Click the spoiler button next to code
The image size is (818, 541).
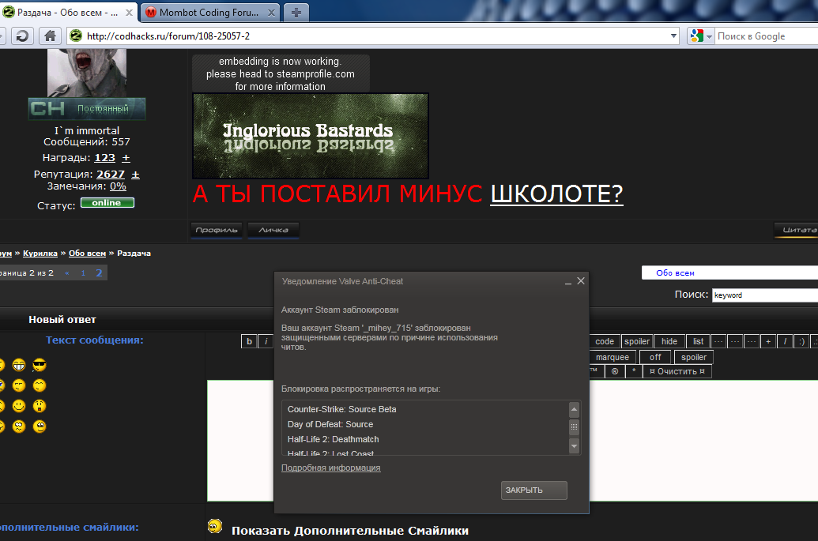(637, 341)
